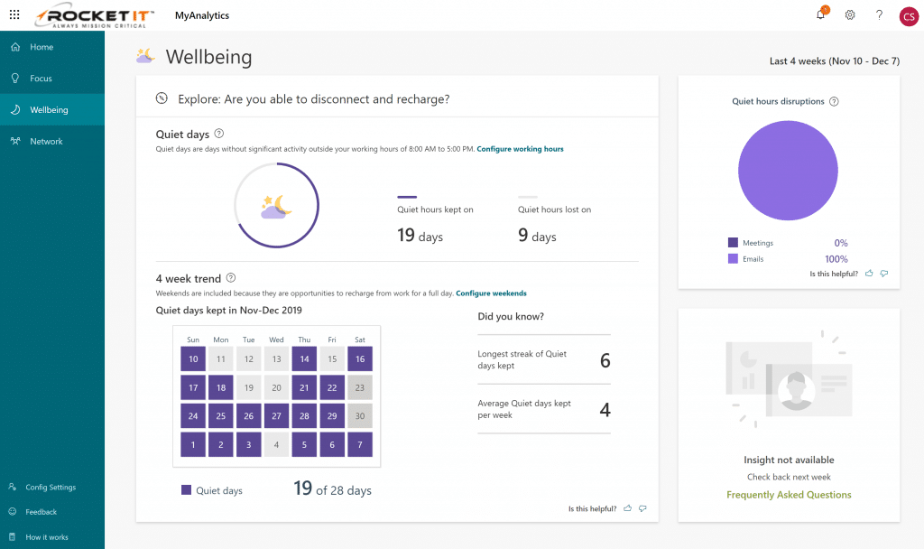Click thumbs up under the Quiet days card
Screen dimensions: 924x549
(x=627, y=508)
